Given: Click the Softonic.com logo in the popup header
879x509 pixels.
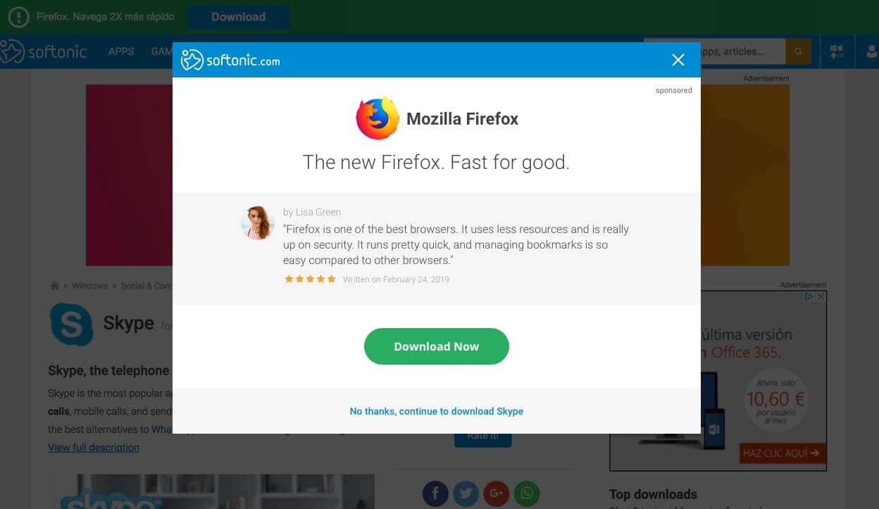Looking at the screenshot, I should pyautogui.click(x=230, y=60).
